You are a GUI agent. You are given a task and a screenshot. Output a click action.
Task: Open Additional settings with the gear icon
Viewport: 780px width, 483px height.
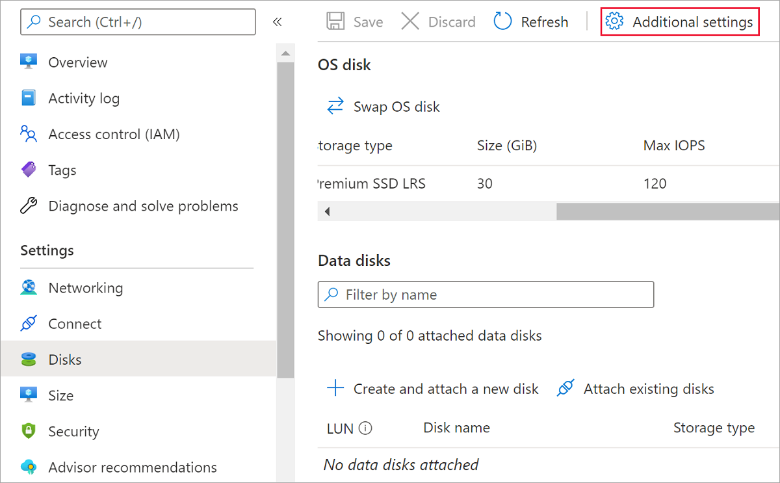coord(614,21)
